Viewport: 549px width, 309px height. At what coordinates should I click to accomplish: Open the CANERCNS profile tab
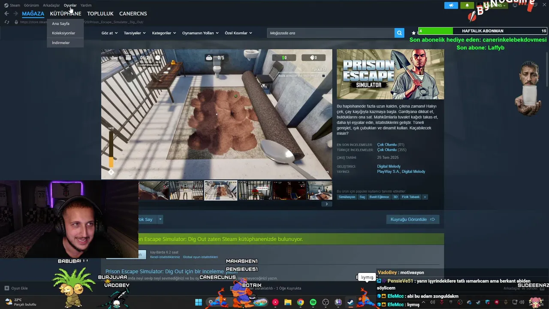pos(133,13)
